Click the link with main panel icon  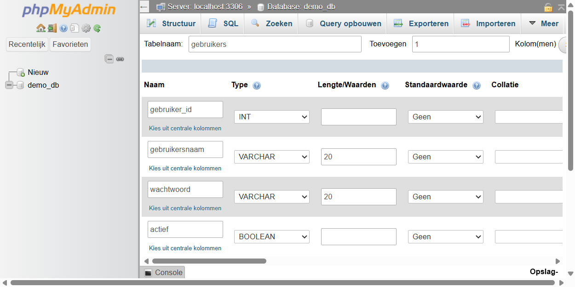point(120,59)
